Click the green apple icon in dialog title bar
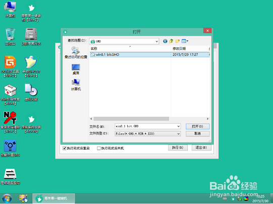273x204 pixels. pyautogui.click(x=65, y=32)
